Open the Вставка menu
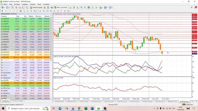This screenshot has height=111, width=198. pos(17,4)
